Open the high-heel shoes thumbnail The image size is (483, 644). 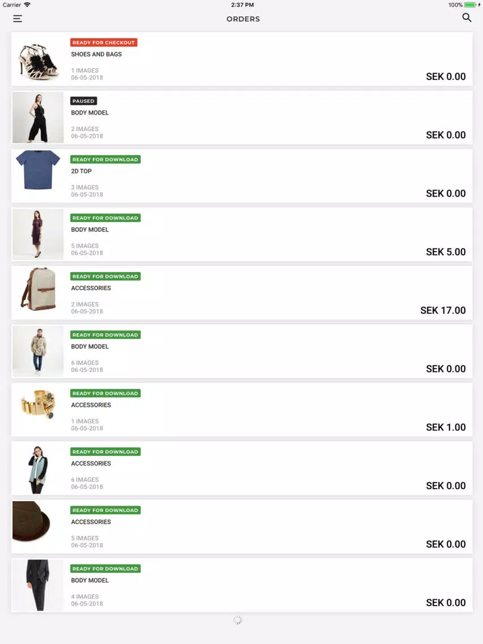pyautogui.click(x=38, y=59)
